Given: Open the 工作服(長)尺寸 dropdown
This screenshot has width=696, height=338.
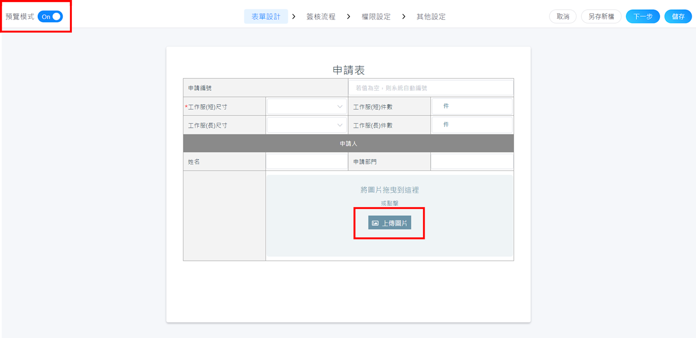Looking at the screenshot, I should pyautogui.click(x=307, y=125).
